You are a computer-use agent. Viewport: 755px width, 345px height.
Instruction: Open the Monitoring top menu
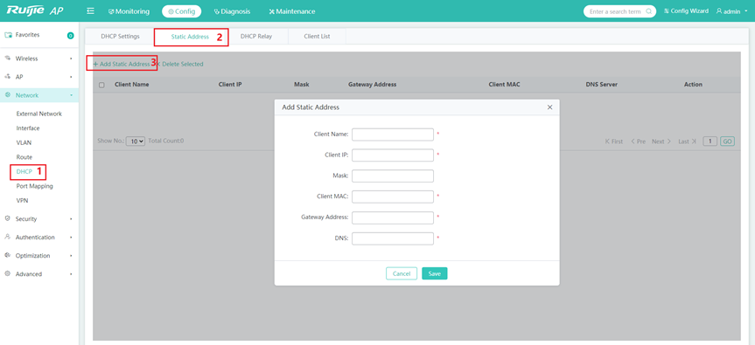[129, 11]
